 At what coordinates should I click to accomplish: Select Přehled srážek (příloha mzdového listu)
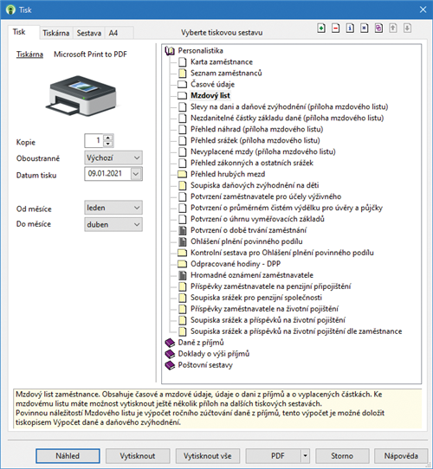pyautogui.click(x=255, y=140)
